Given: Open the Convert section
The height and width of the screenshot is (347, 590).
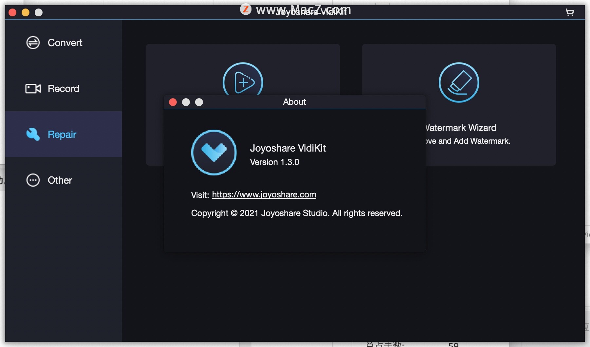Looking at the screenshot, I should coord(64,43).
